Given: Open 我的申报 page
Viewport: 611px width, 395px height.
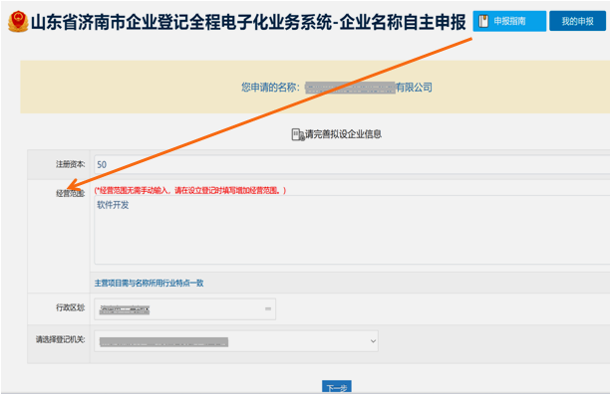Looking at the screenshot, I should (x=577, y=21).
